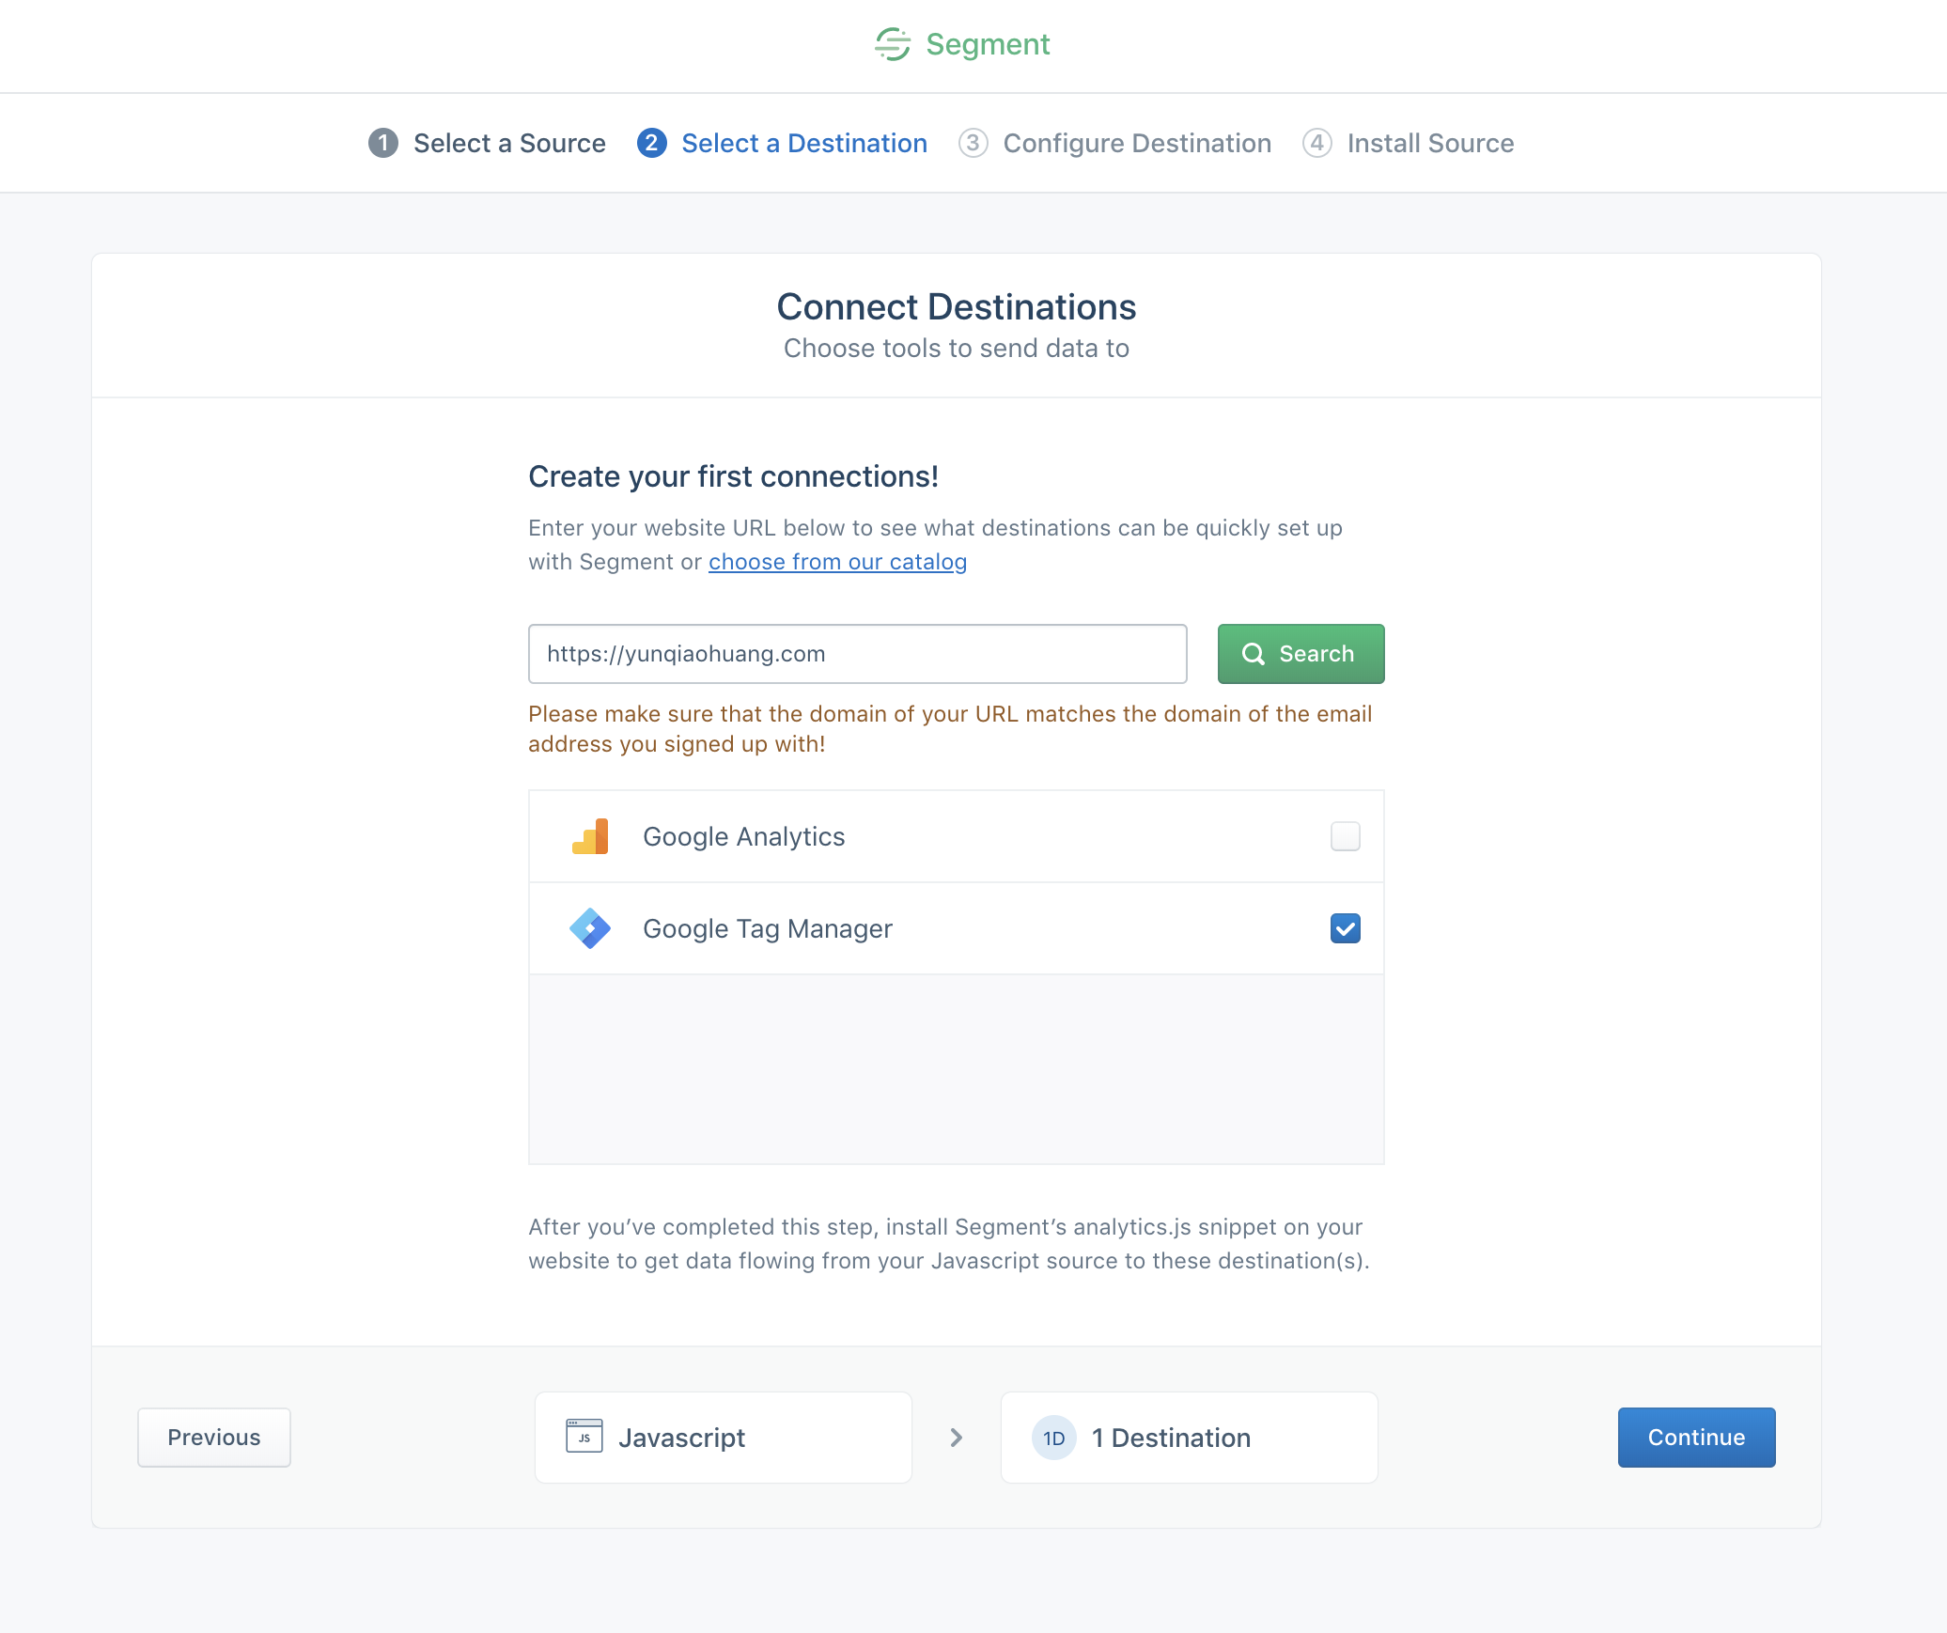
Task: Click the step 1 number circle
Action: coord(383,143)
